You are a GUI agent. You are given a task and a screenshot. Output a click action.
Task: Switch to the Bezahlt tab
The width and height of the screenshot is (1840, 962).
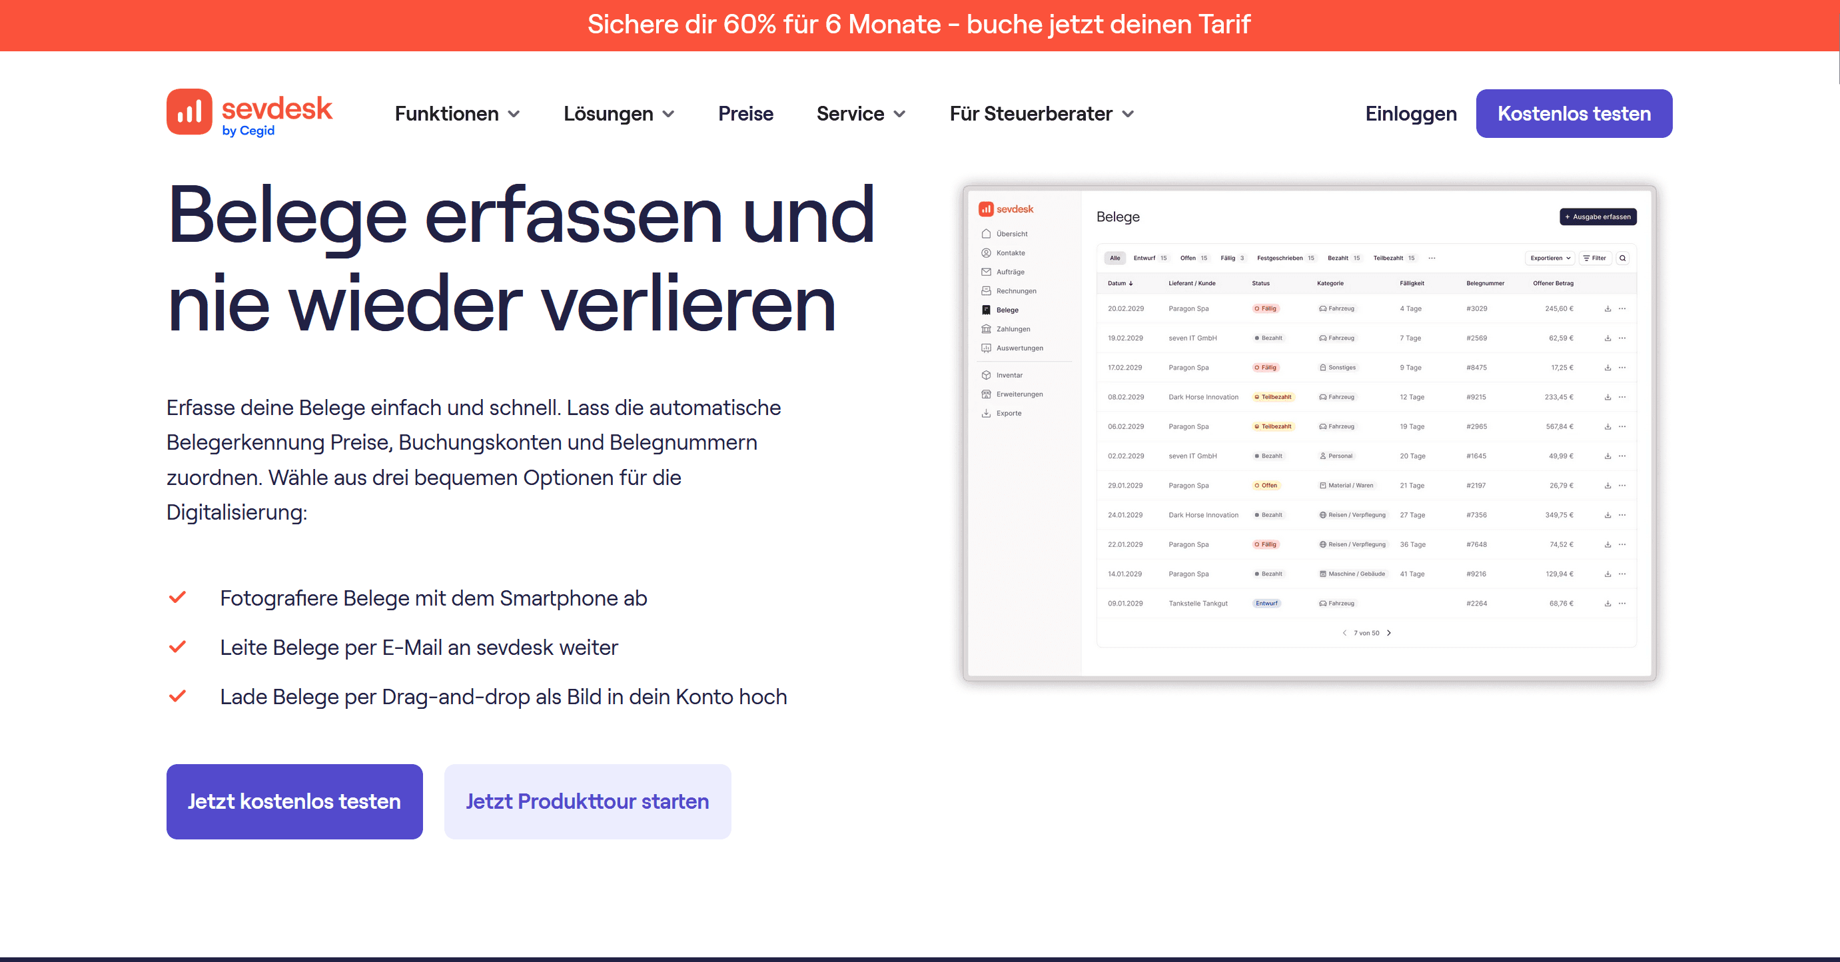pyautogui.click(x=1344, y=258)
